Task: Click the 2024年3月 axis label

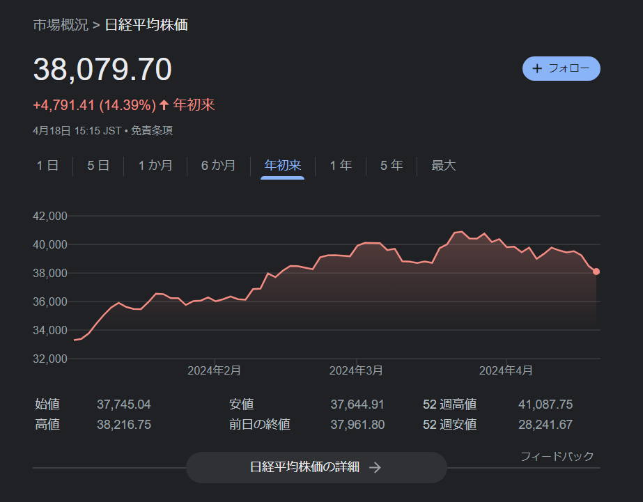Action: (356, 370)
